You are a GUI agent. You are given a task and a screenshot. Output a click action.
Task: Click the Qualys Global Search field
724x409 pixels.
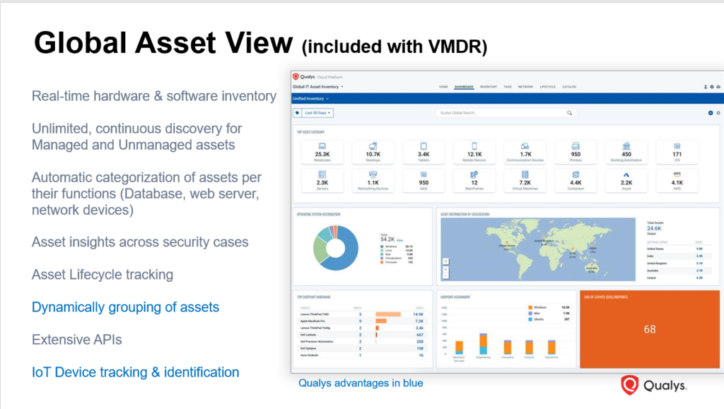point(505,113)
